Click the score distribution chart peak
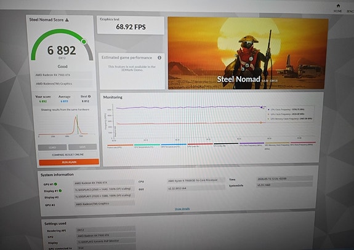 pyautogui.click(x=76, y=117)
